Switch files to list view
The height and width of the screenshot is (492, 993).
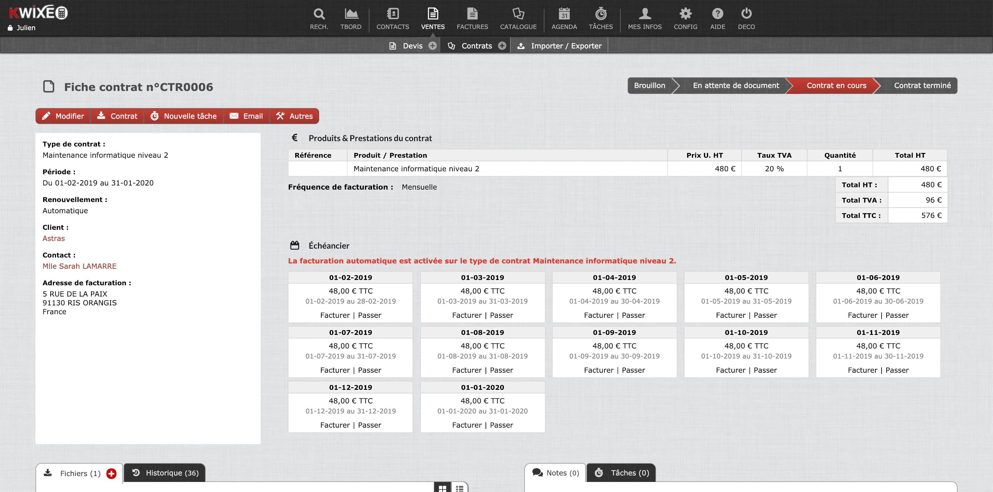tap(460, 488)
